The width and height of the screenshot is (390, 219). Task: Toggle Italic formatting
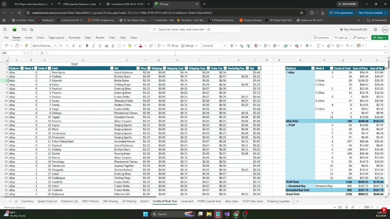[93, 46]
